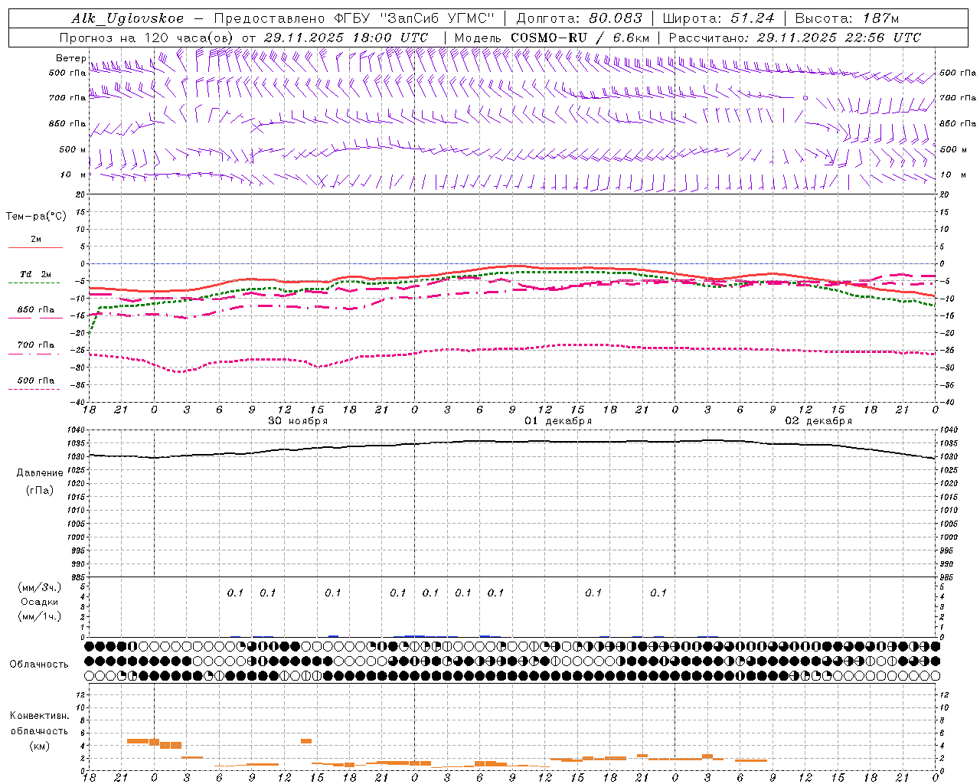Click the '01 декабря' date label
Screen dimensions: 980x784
[558, 421]
